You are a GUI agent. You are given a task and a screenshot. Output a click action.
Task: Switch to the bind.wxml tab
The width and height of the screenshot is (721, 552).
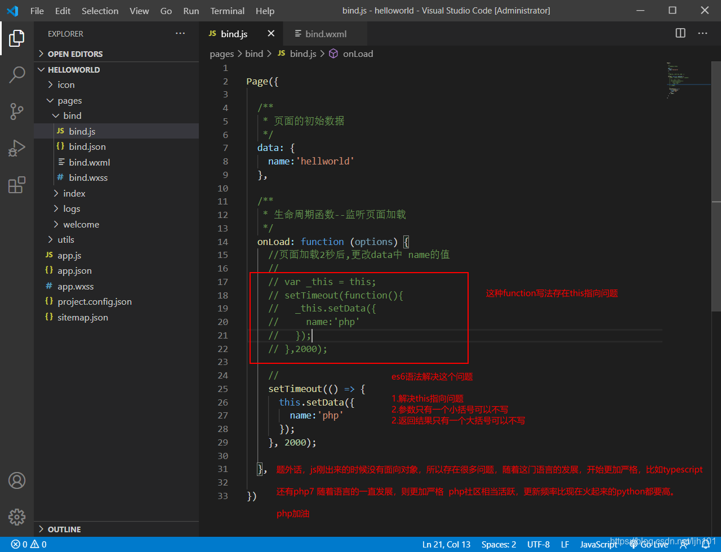325,34
